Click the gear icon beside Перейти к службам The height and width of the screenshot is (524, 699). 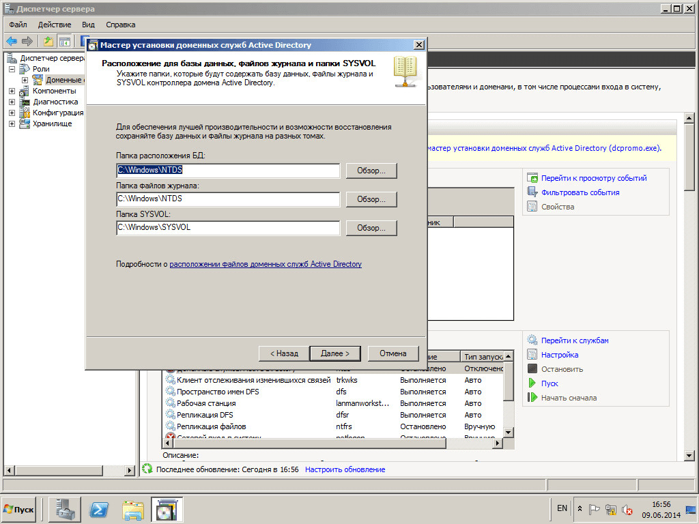pos(532,340)
